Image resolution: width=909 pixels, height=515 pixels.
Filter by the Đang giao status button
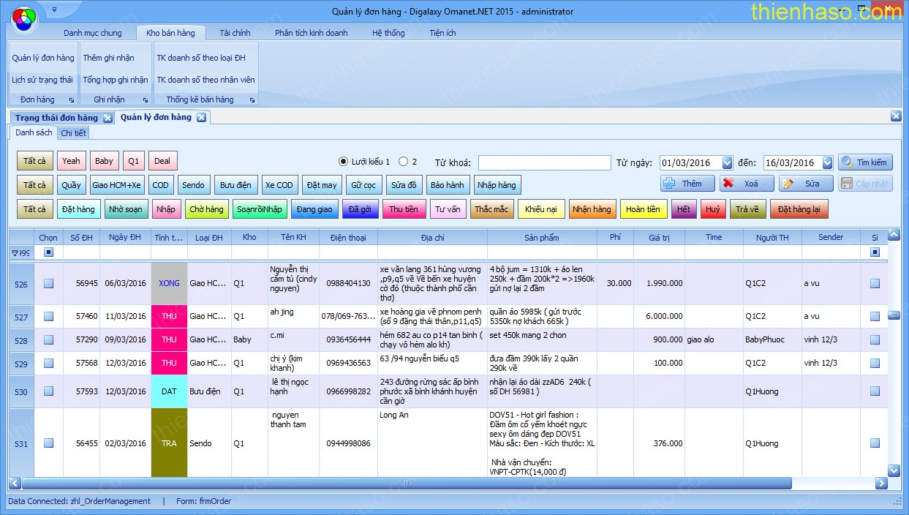[x=314, y=209]
